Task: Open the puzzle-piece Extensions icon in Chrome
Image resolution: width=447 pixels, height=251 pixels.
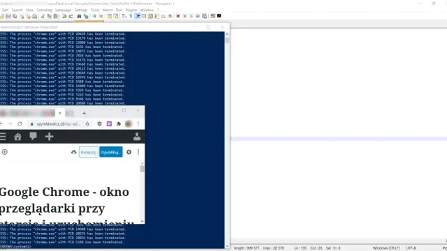Action: point(119,124)
